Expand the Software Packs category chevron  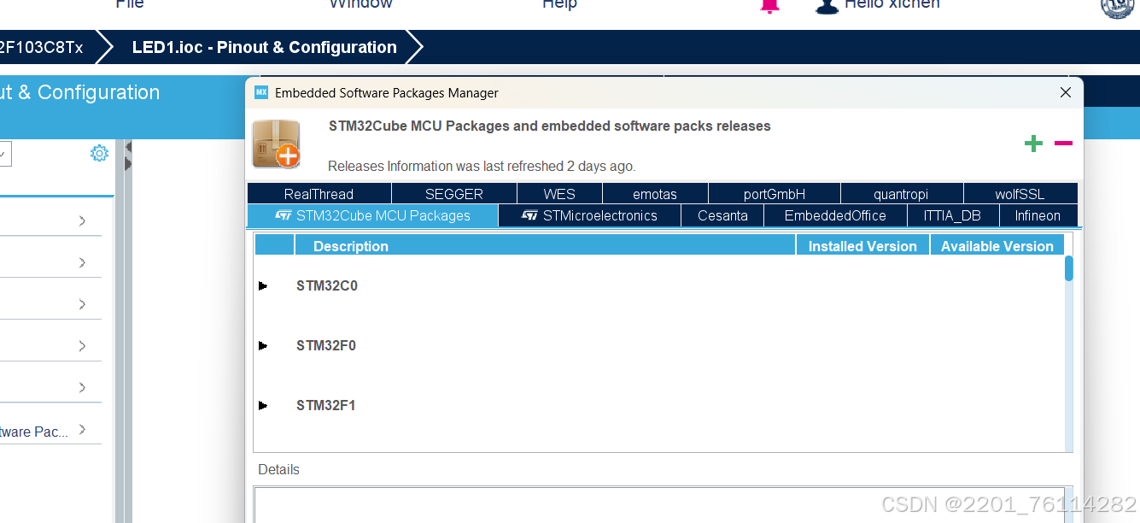[x=82, y=430]
